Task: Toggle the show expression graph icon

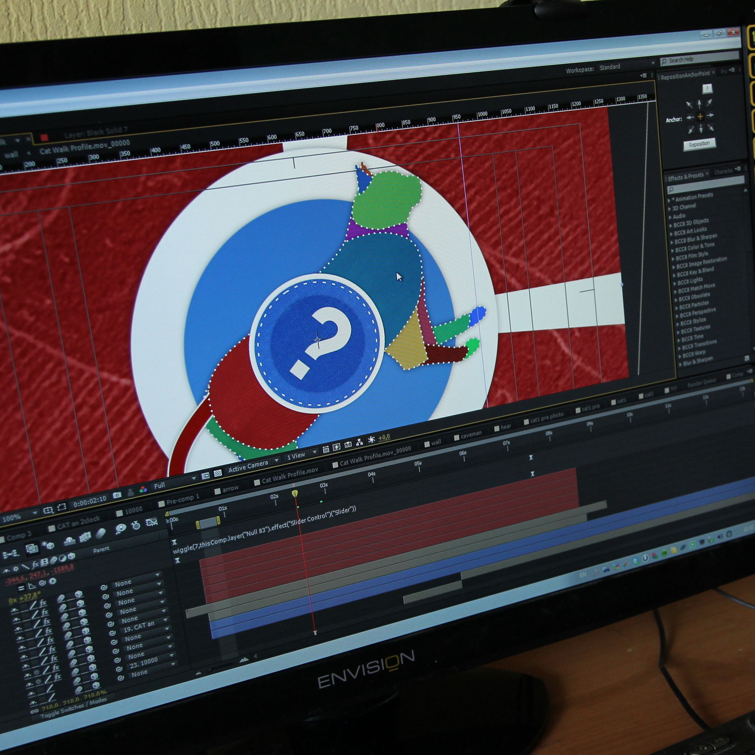Action: coord(32,585)
